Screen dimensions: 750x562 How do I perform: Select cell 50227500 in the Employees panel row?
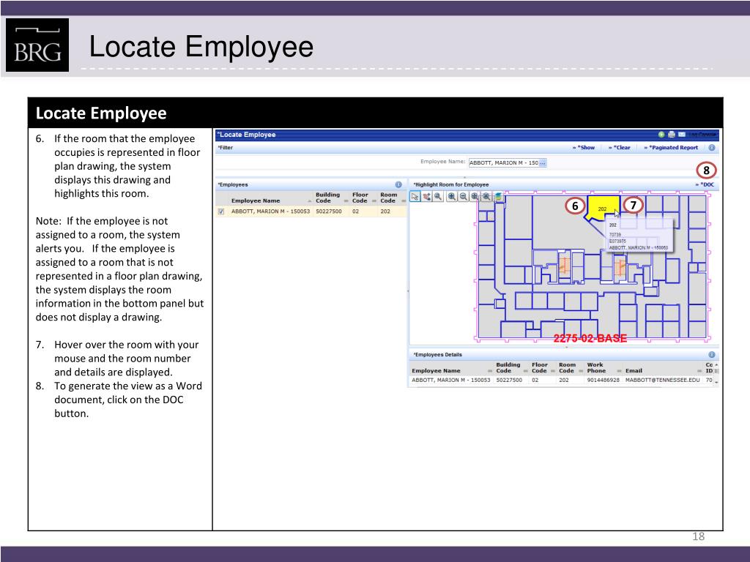click(329, 211)
